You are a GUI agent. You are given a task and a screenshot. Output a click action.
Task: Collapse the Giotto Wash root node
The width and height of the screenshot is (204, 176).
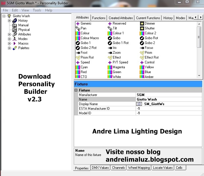(4, 16)
